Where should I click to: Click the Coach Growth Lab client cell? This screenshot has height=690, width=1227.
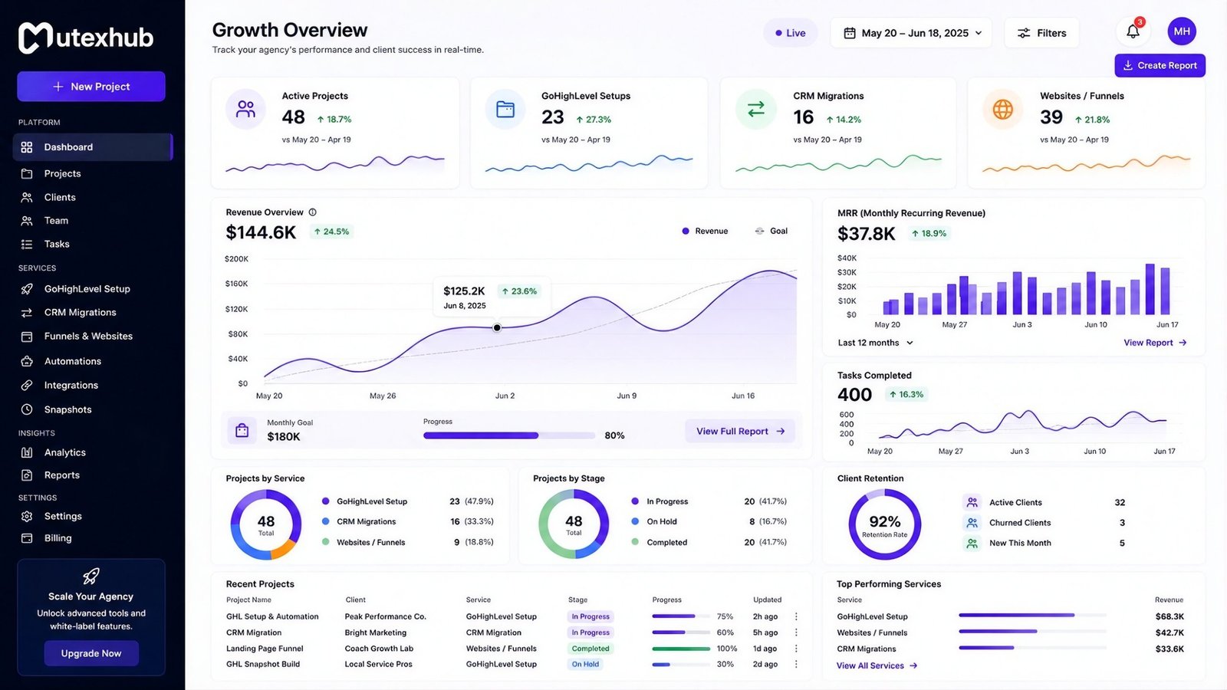click(x=379, y=649)
